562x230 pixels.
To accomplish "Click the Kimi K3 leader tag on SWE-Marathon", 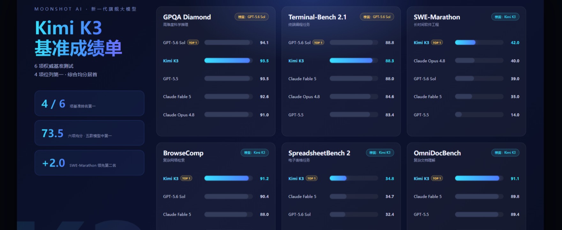I will click(x=505, y=17).
